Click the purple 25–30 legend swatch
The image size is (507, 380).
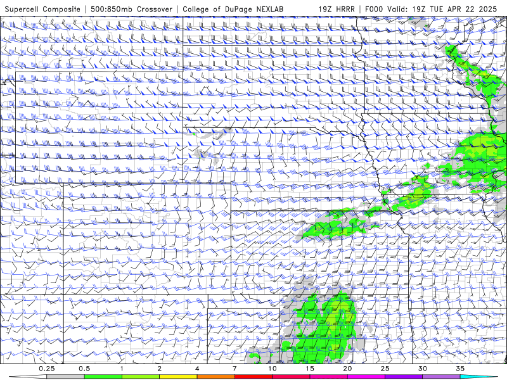[x=404, y=377]
